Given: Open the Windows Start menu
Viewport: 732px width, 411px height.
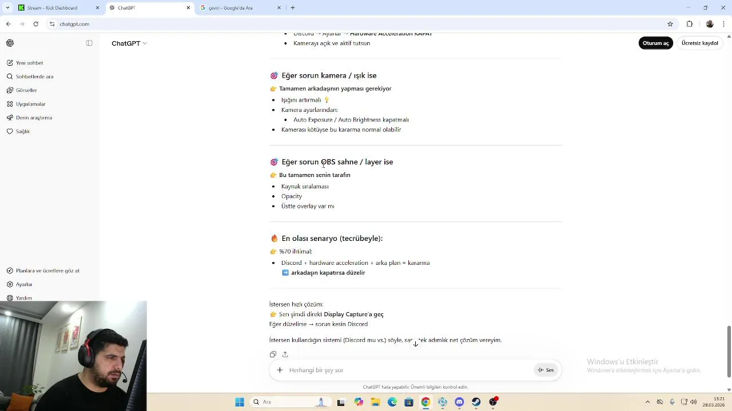Looking at the screenshot, I should pos(240,402).
